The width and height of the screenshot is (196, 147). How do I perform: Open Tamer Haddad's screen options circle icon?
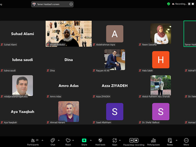[71, 4]
